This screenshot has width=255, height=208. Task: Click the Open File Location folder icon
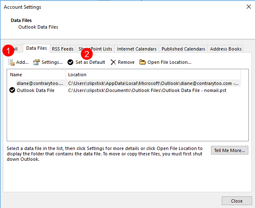pyautogui.click(x=142, y=62)
